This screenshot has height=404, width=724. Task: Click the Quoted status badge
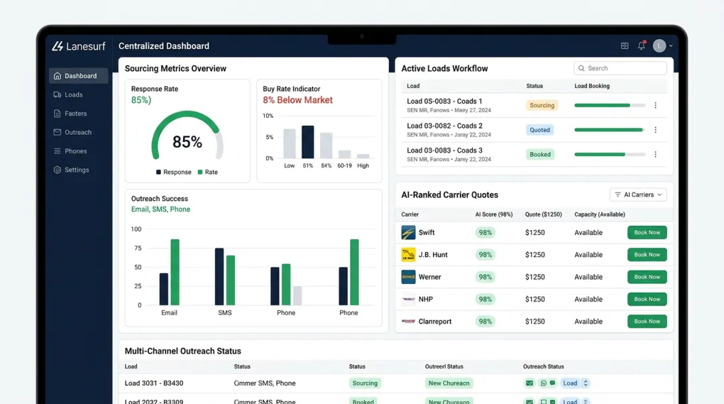click(x=540, y=130)
